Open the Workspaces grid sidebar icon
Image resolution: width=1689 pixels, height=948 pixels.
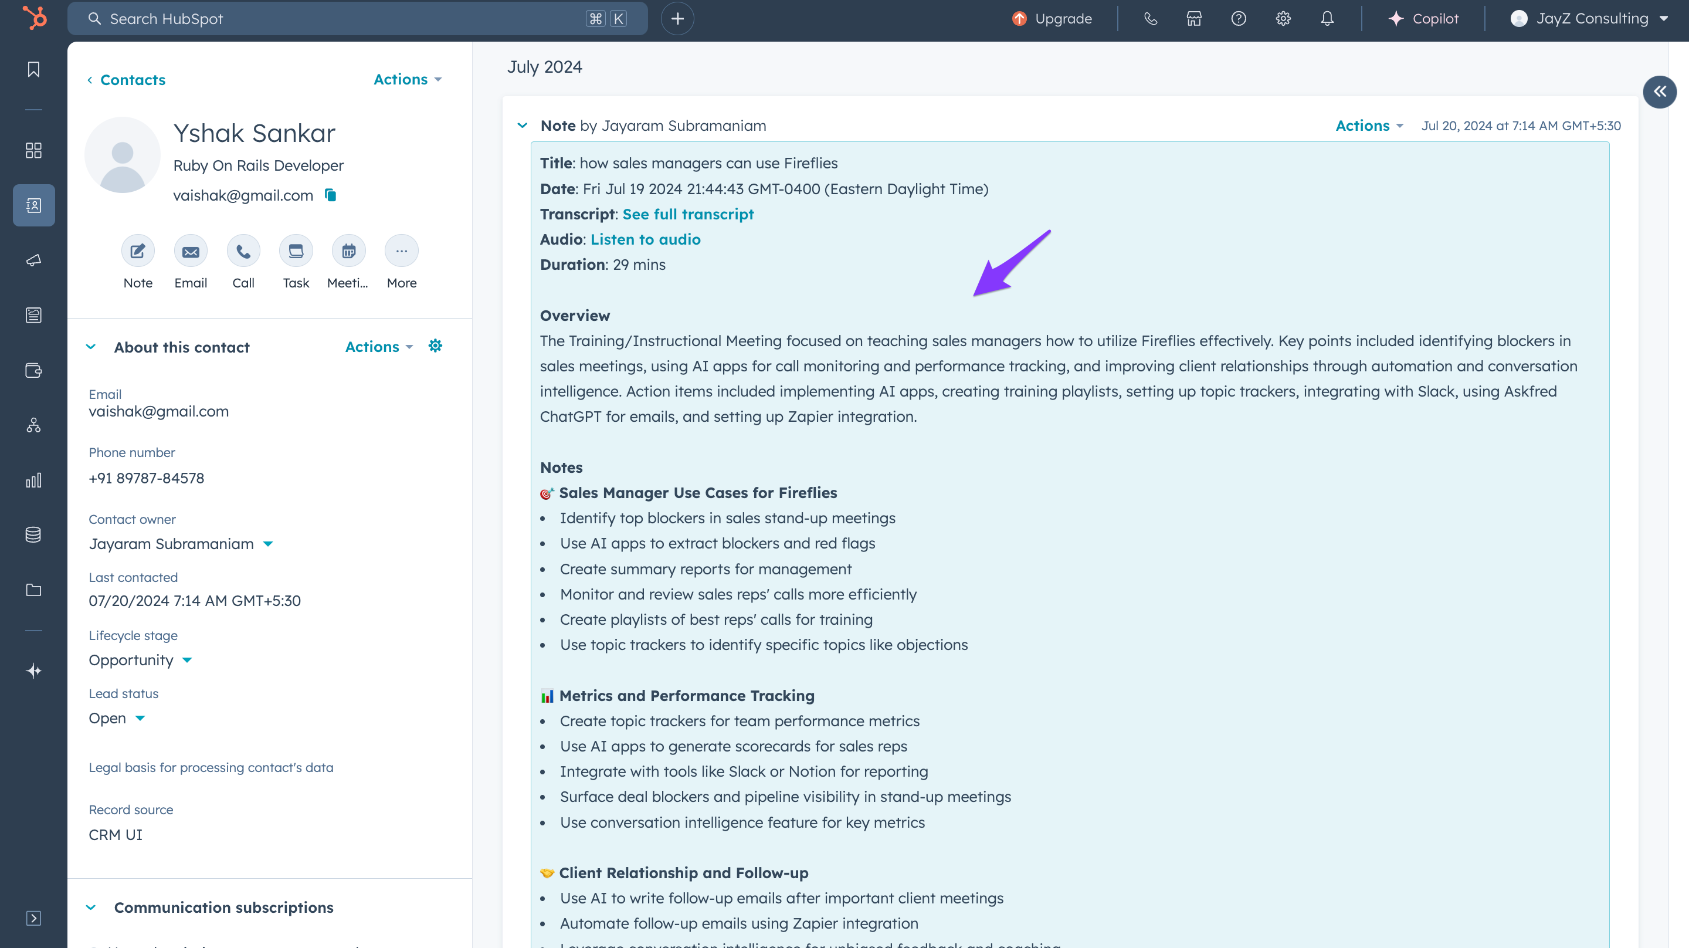point(33,150)
